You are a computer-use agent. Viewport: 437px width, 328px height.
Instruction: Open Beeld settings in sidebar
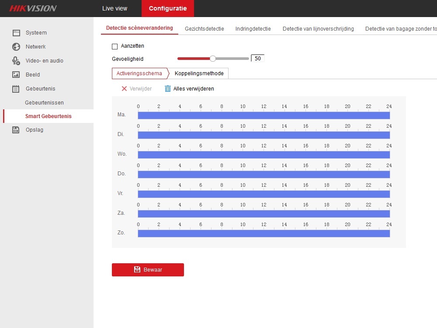(33, 74)
